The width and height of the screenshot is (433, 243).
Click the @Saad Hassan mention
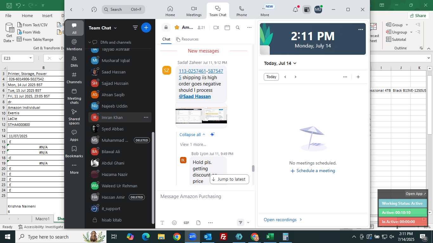coord(195,97)
